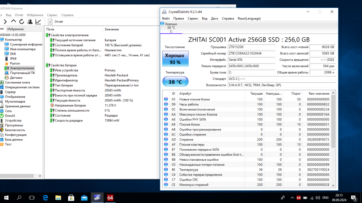Click scroll down arrow in SMART attribute list

(333, 185)
